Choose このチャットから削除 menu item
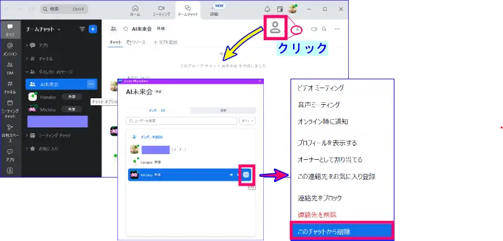503x241 pixels. (x=342, y=231)
